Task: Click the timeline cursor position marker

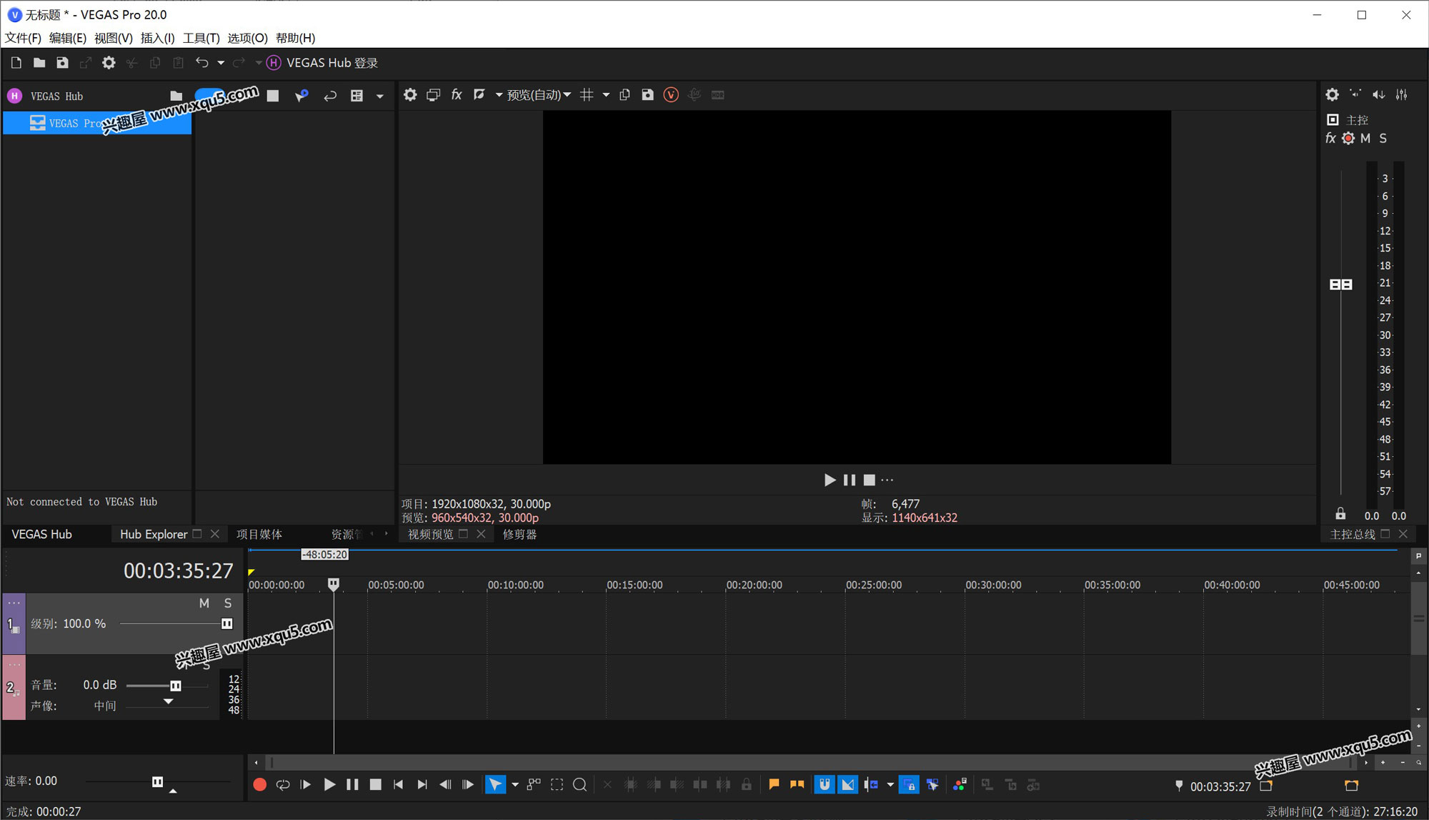Action: (333, 584)
